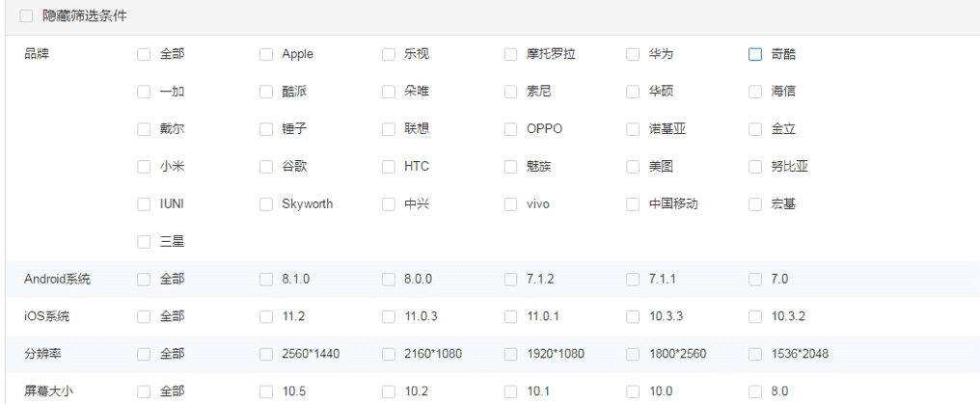Check the 朵唯 brand filter
The width and height of the screenshot is (980, 404).
pos(389,92)
